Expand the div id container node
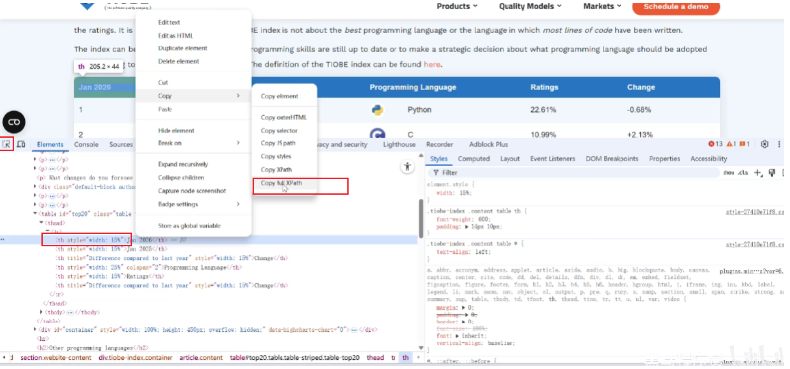This screenshot has width=790, height=369. tap(35, 330)
